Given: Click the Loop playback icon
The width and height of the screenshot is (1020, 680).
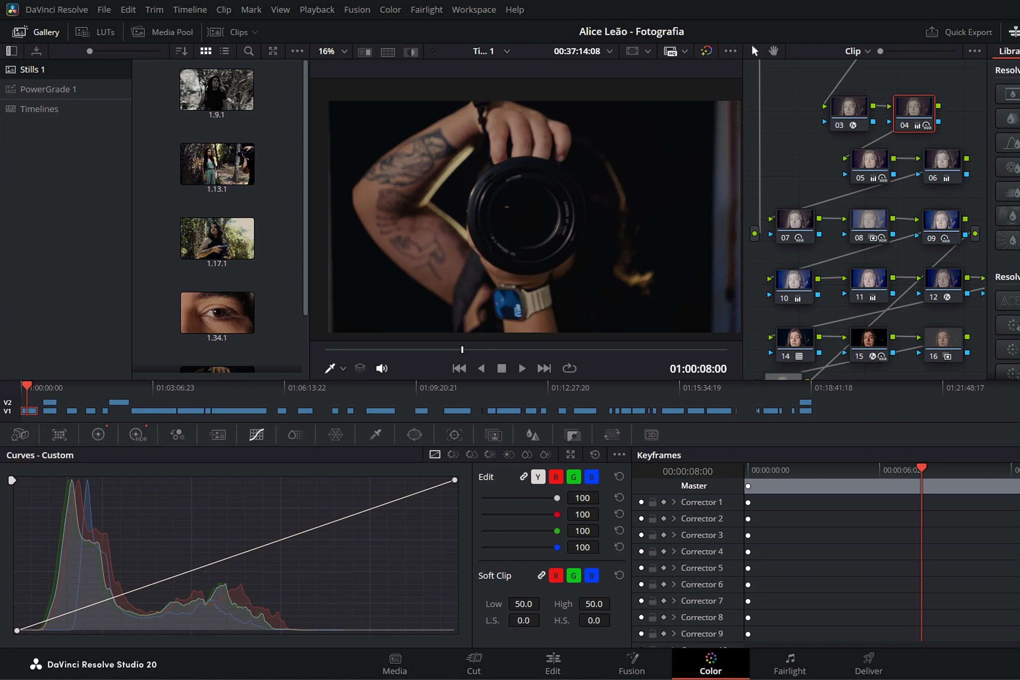Looking at the screenshot, I should 569,368.
